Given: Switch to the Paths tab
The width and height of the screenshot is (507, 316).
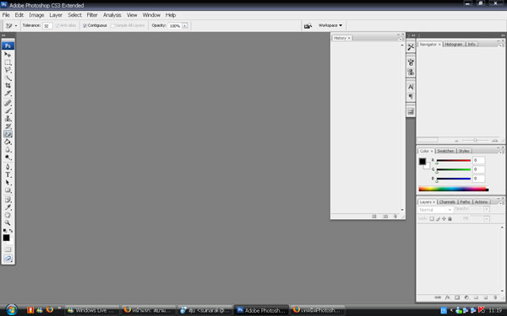Looking at the screenshot, I should (x=465, y=202).
